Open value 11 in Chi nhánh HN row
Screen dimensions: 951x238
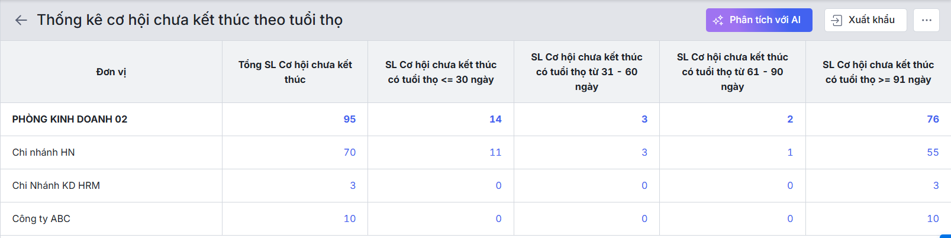[x=495, y=153]
